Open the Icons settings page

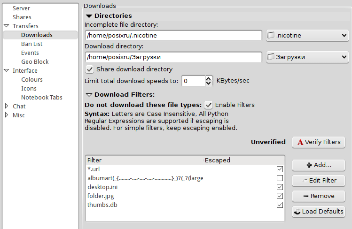[29, 89]
